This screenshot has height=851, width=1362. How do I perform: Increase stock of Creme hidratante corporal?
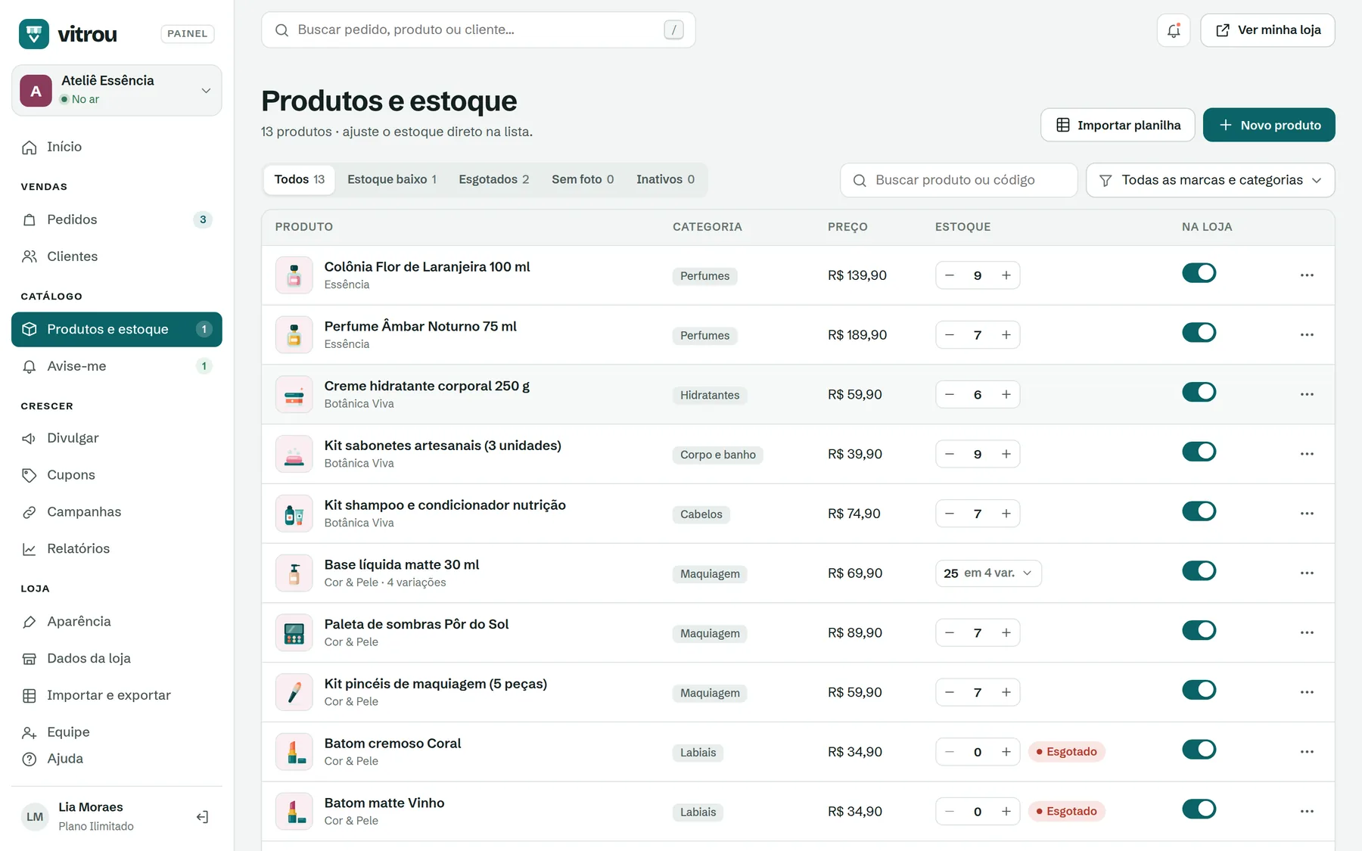pyautogui.click(x=1006, y=394)
